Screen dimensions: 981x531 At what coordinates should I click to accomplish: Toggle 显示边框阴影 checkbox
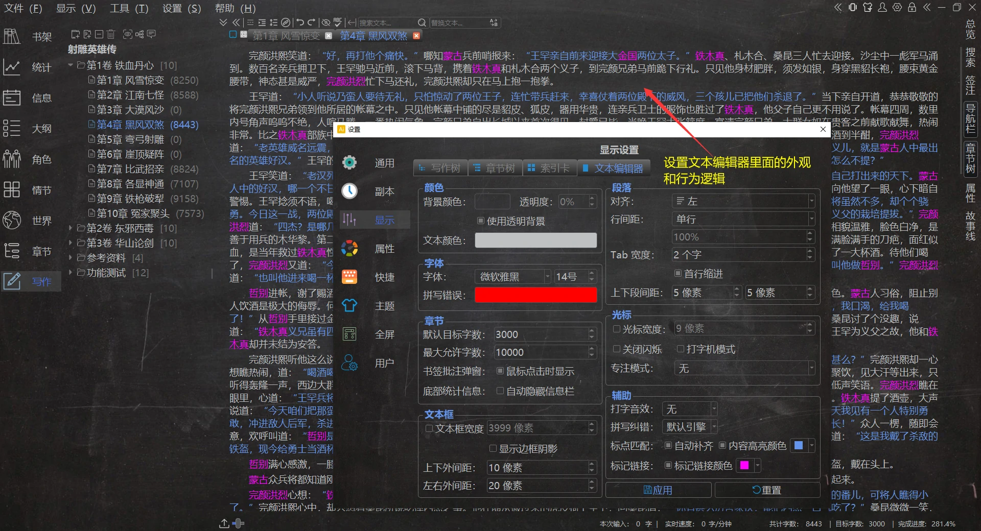493,448
